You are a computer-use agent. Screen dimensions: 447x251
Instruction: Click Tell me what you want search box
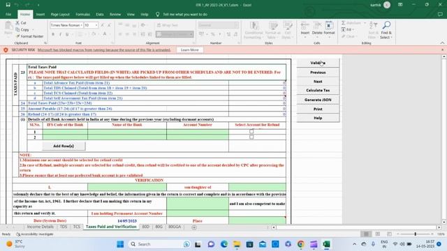click(185, 14)
